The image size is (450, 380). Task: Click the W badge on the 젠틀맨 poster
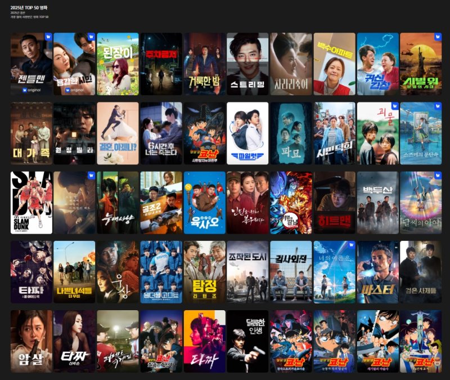(48, 37)
